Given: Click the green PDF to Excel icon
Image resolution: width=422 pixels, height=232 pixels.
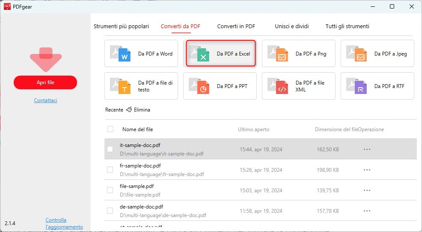Looking at the screenshot, I should [x=199, y=54].
